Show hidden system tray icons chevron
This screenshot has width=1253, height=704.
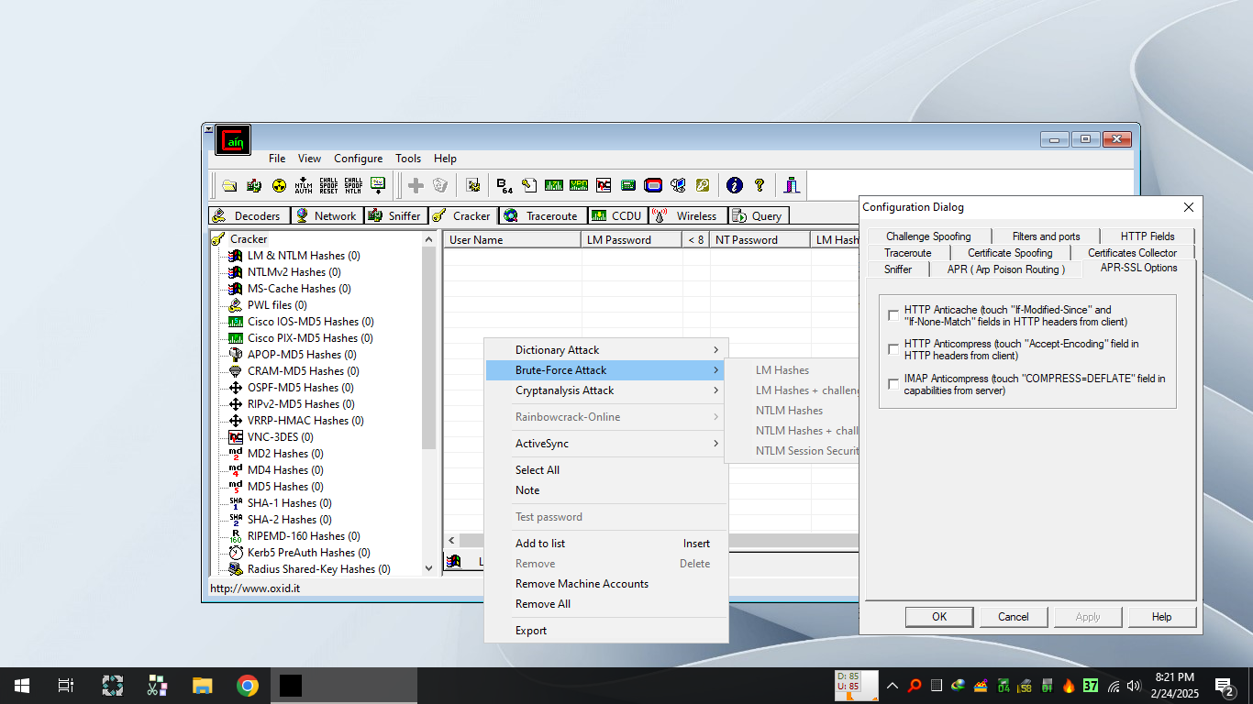pos(892,686)
